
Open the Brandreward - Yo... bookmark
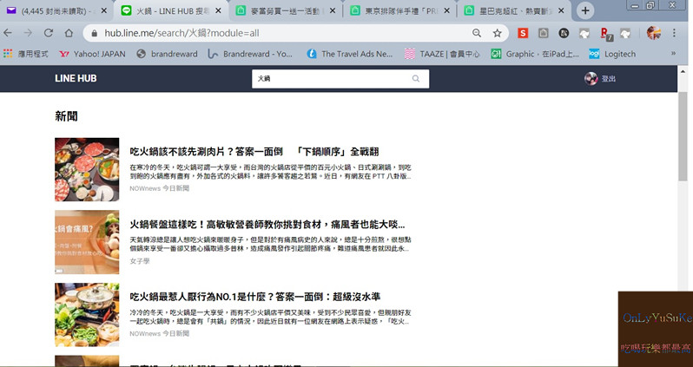250,54
